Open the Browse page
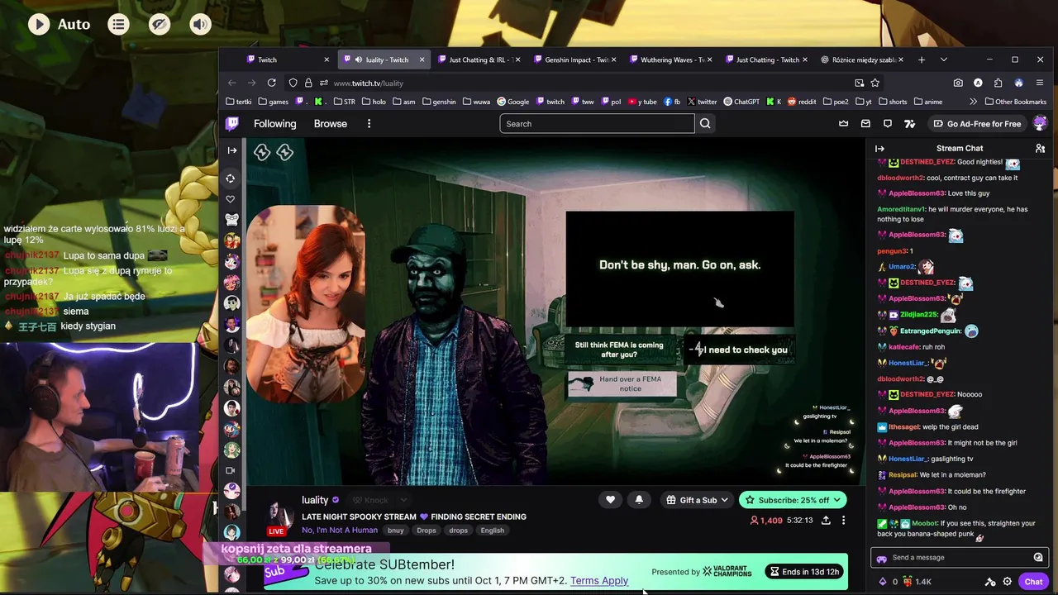The image size is (1058, 595). click(x=330, y=124)
